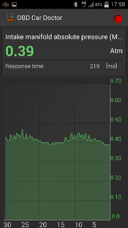This screenshot has width=128, height=228.
Task: Tap the Response time row
Action: [x=64, y=66]
